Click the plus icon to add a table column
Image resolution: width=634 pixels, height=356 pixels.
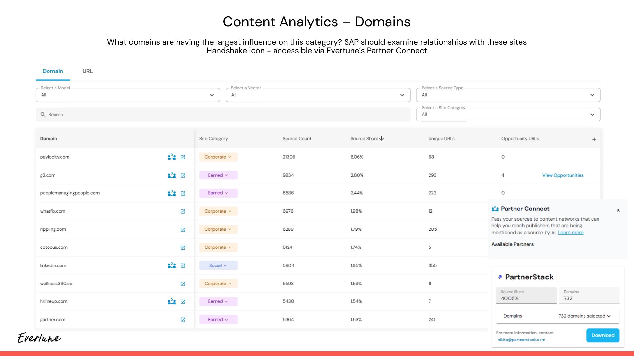[x=594, y=139]
